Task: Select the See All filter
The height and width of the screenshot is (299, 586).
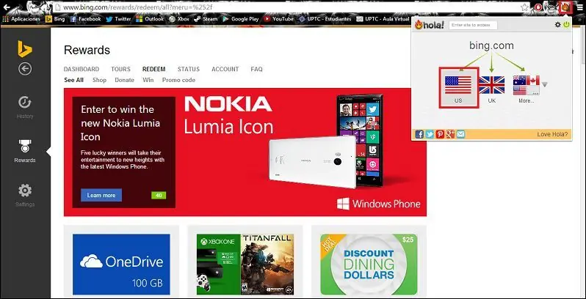Action: [73, 80]
